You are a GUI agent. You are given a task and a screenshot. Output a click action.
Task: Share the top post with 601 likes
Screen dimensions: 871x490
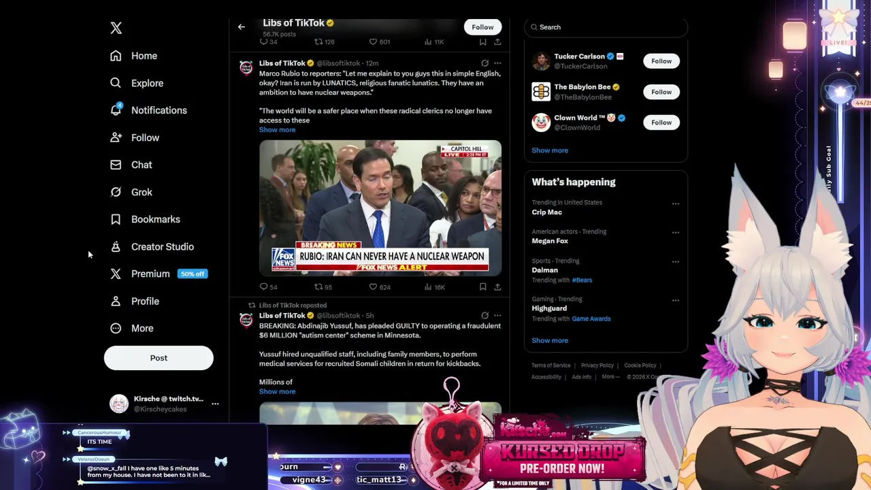point(497,42)
